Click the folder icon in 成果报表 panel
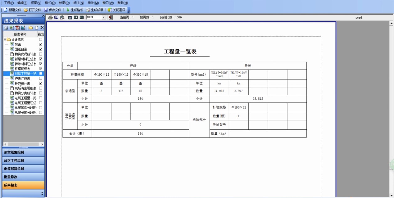This screenshot has height=198, width=394. 31,28
